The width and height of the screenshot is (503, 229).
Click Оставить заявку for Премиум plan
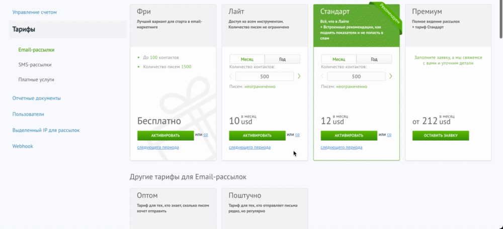(x=441, y=136)
